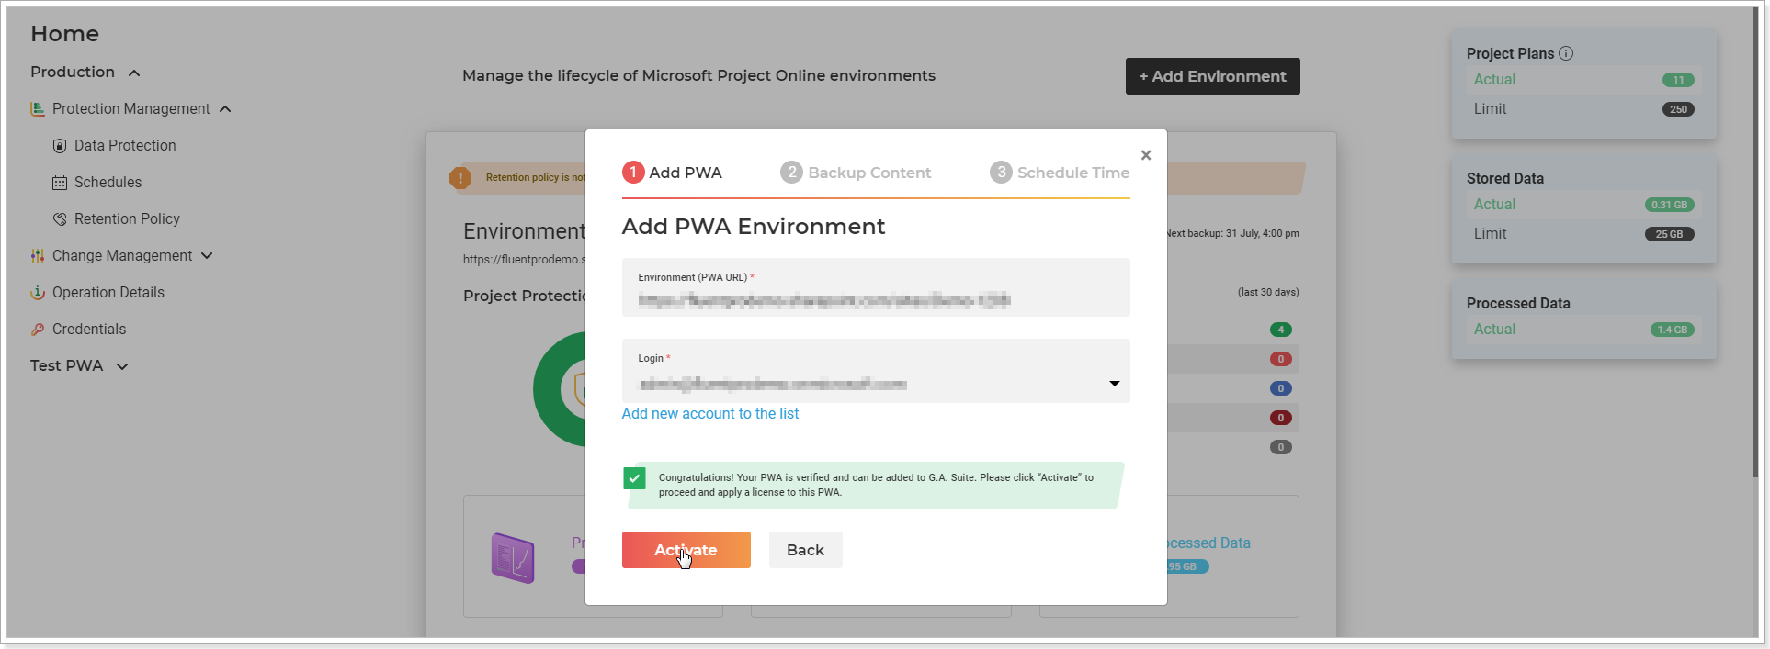This screenshot has width=1770, height=649.
Task: Click the Retention Policy icon
Action: coord(60,219)
